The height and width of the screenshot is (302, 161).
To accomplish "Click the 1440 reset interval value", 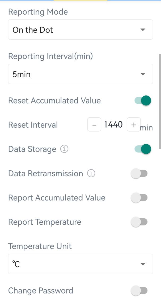I will pos(114,124).
